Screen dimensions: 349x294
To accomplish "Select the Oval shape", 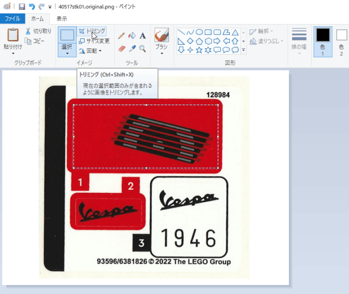I will [x=199, y=32].
